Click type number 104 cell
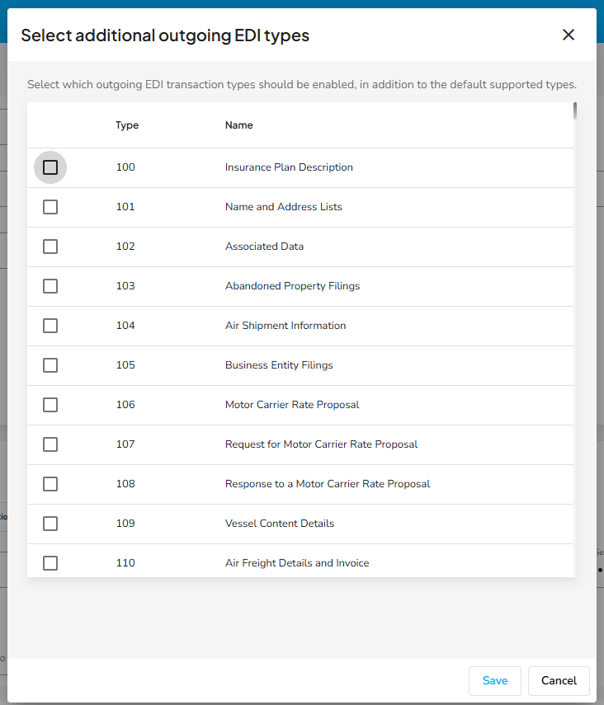Image resolution: width=604 pixels, height=705 pixels. pos(125,326)
